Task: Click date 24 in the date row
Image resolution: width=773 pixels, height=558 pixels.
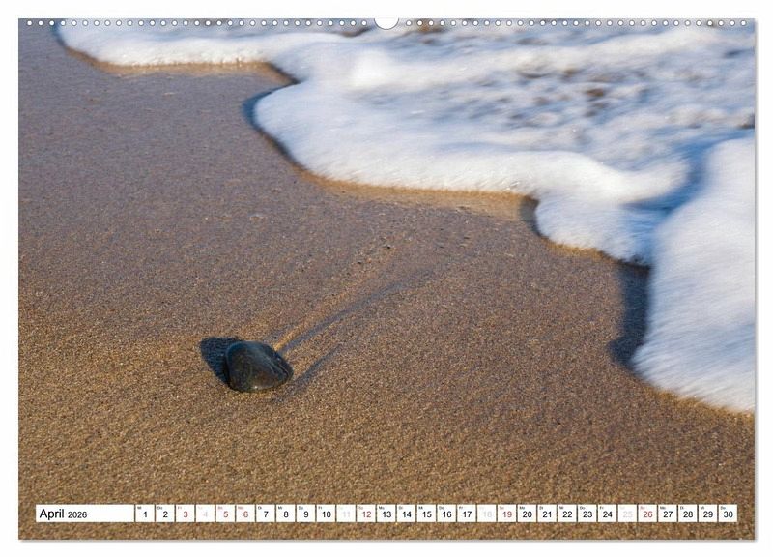Action: 607,514
